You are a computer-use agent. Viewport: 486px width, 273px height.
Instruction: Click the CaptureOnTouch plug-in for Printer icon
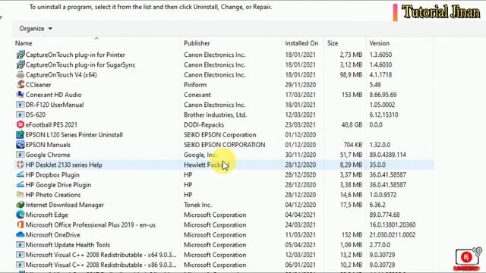(21, 55)
